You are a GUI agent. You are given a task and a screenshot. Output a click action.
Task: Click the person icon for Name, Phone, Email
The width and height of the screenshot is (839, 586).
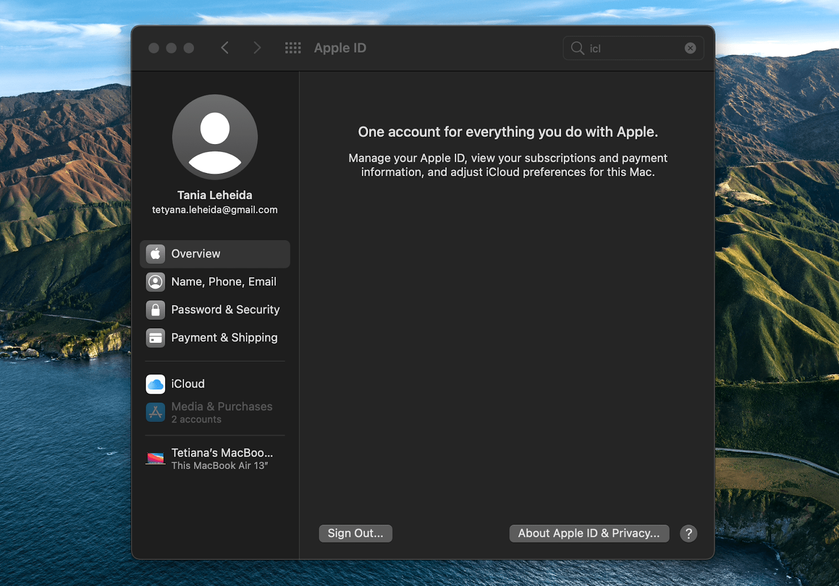click(x=155, y=282)
